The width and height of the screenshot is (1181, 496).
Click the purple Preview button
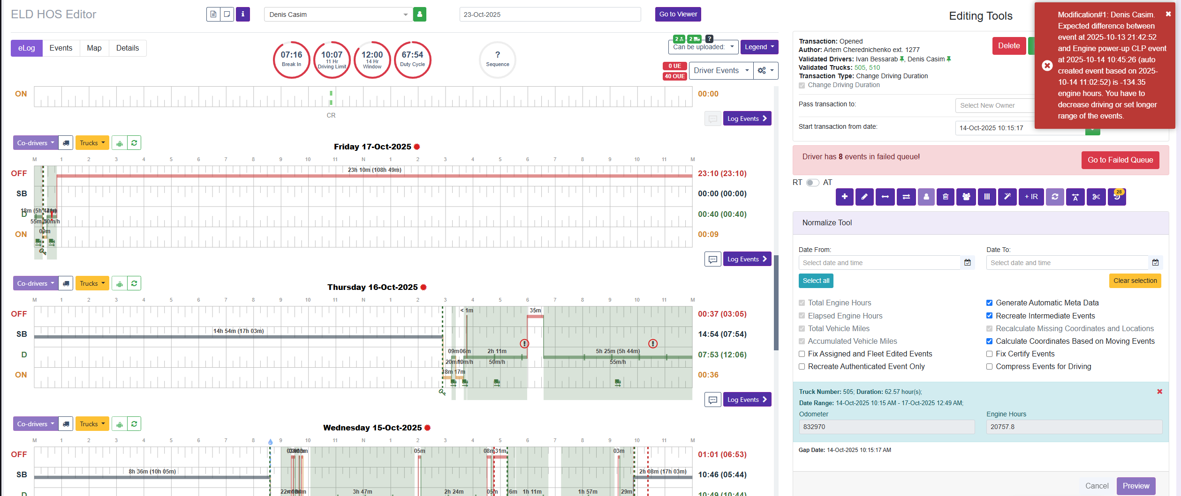[x=1136, y=486]
